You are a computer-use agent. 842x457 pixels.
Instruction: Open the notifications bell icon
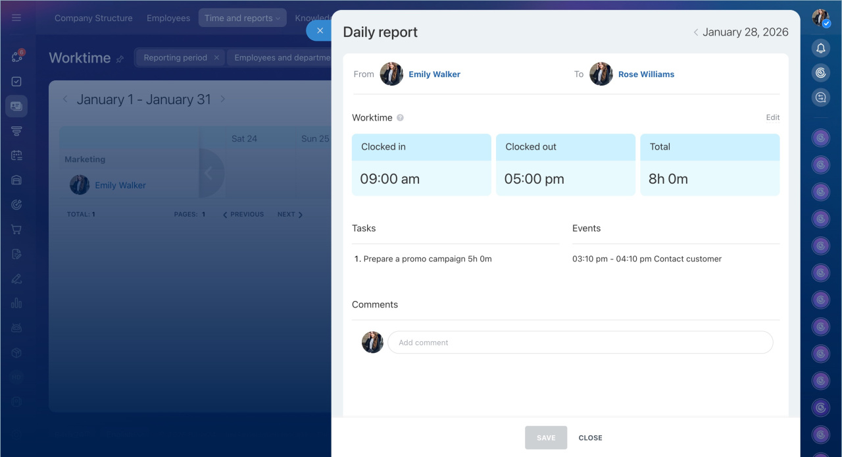pos(820,48)
